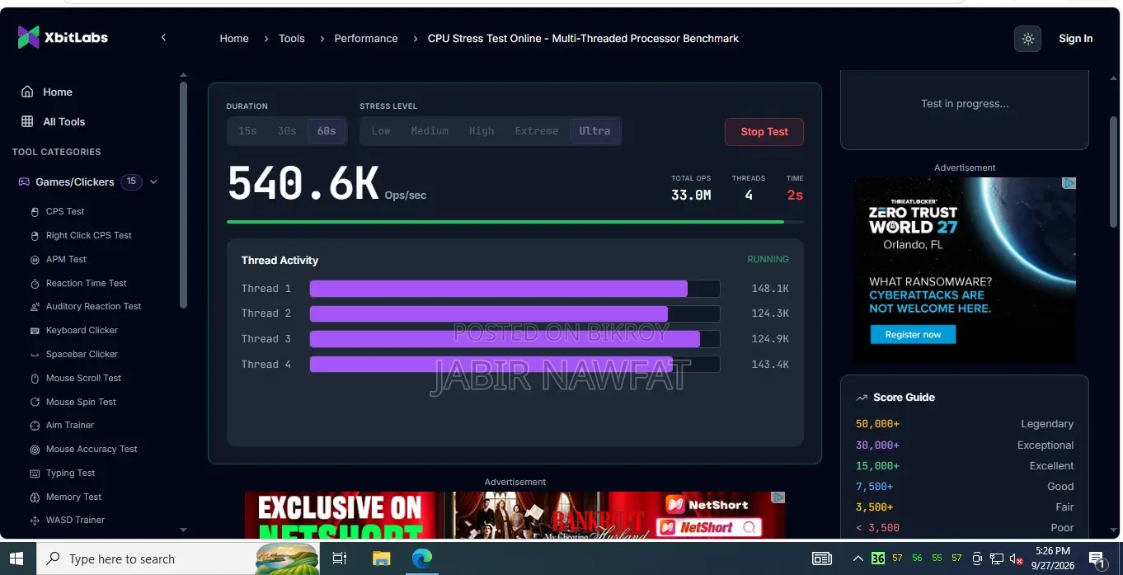
Task: Click the taskbar search box
Action: point(178,559)
